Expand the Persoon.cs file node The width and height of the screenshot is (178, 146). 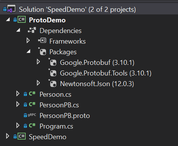point(18,94)
